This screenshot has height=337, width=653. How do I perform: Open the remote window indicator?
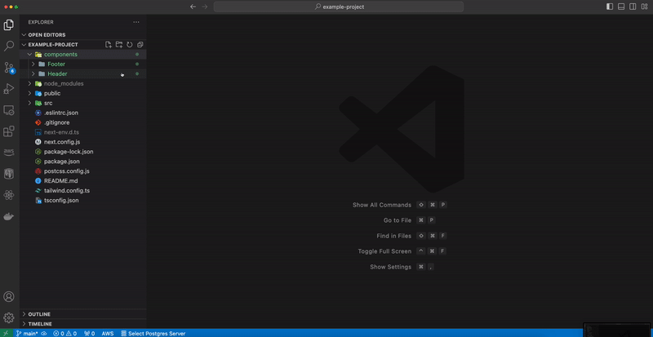coord(6,333)
